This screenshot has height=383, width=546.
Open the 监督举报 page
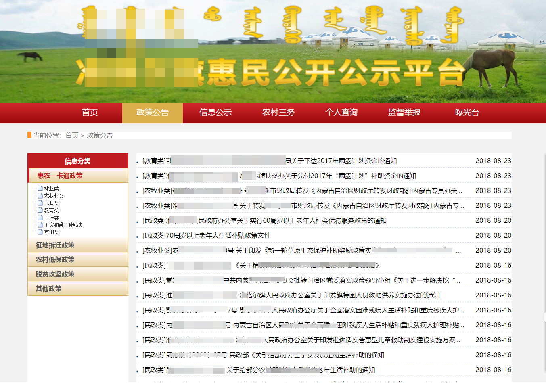(x=404, y=113)
